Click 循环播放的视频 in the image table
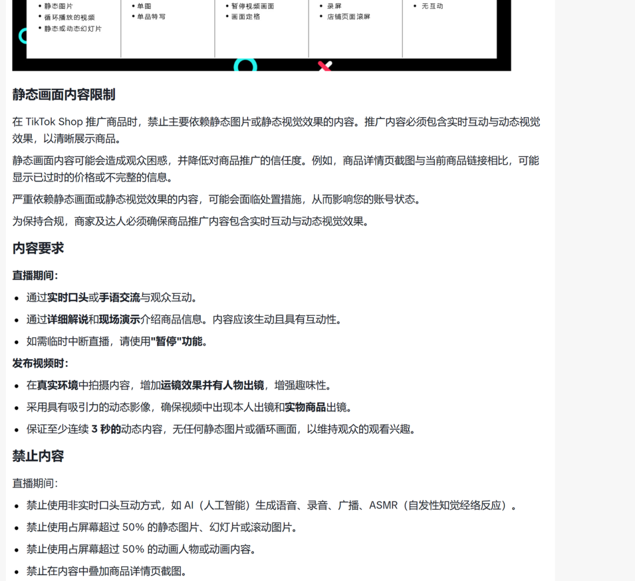Screen dimensions: 635x581 tap(69, 18)
